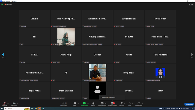Click the Zoom taskbar icon
Image resolution: width=195 pixels, height=110 pixels.
tap(39, 108)
